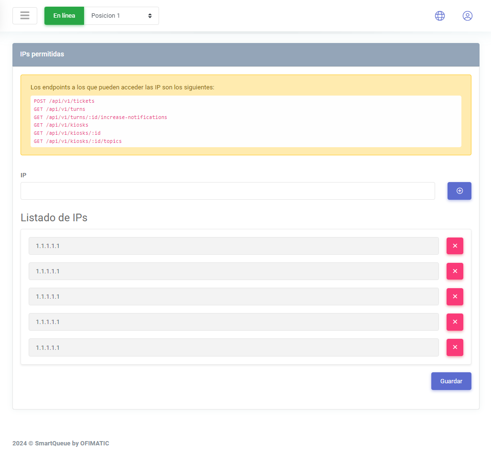Open the hamburger sidebar menu
491x454 pixels.
25,16
